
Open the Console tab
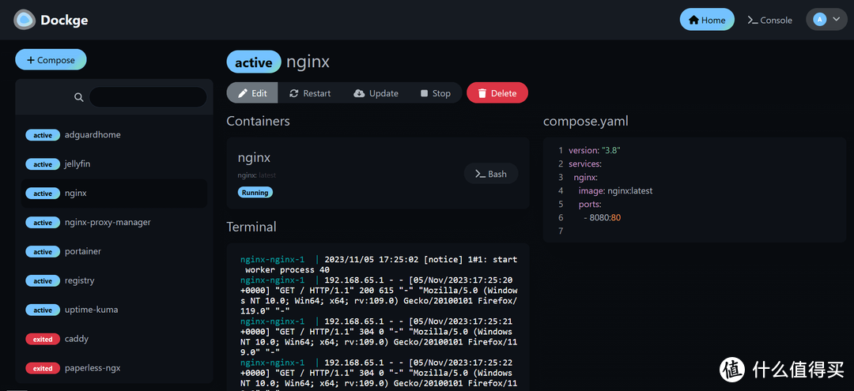tap(769, 20)
